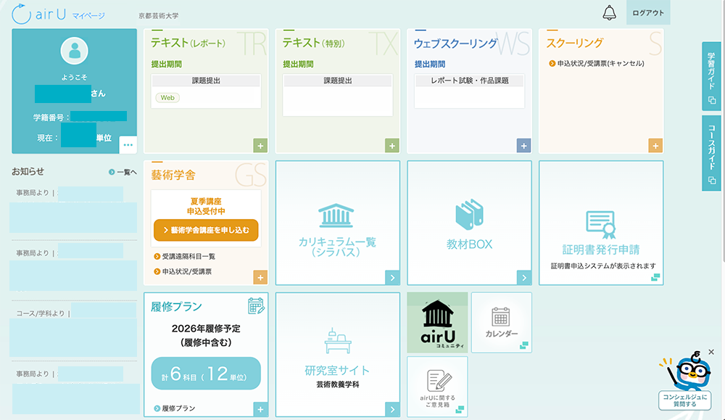The image size is (725, 420).
Task: Open テキスト(特別) card title
Action: 314,43
